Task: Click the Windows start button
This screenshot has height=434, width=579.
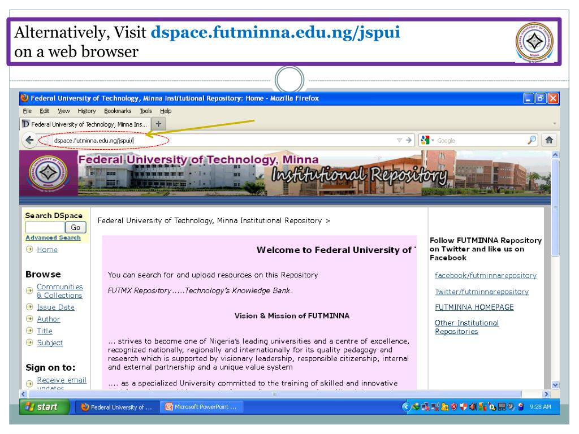Action: [45, 407]
